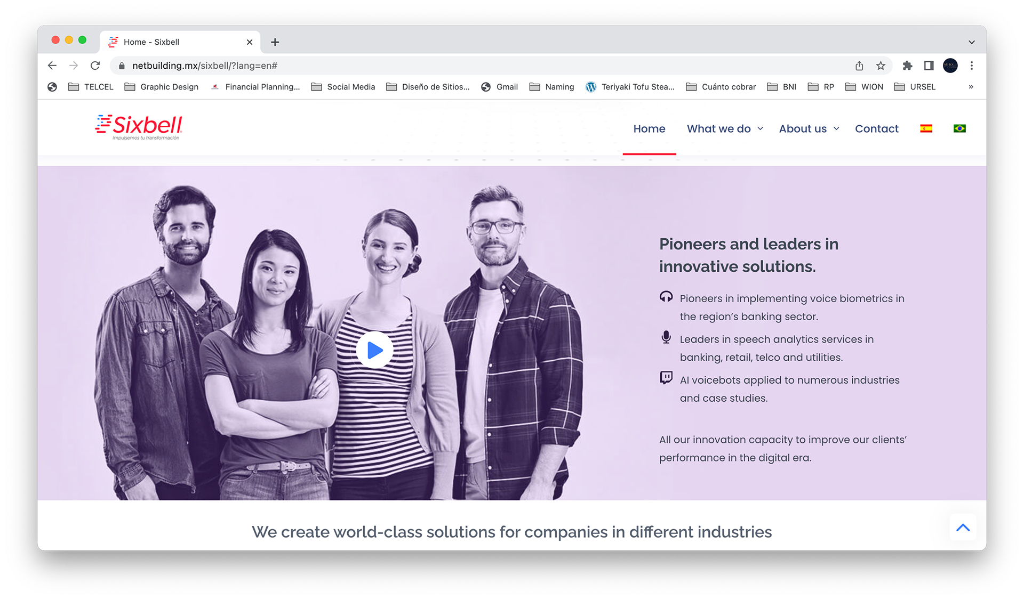Open a new browser tab
Image resolution: width=1024 pixels, height=600 pixels.
(275, 42)
